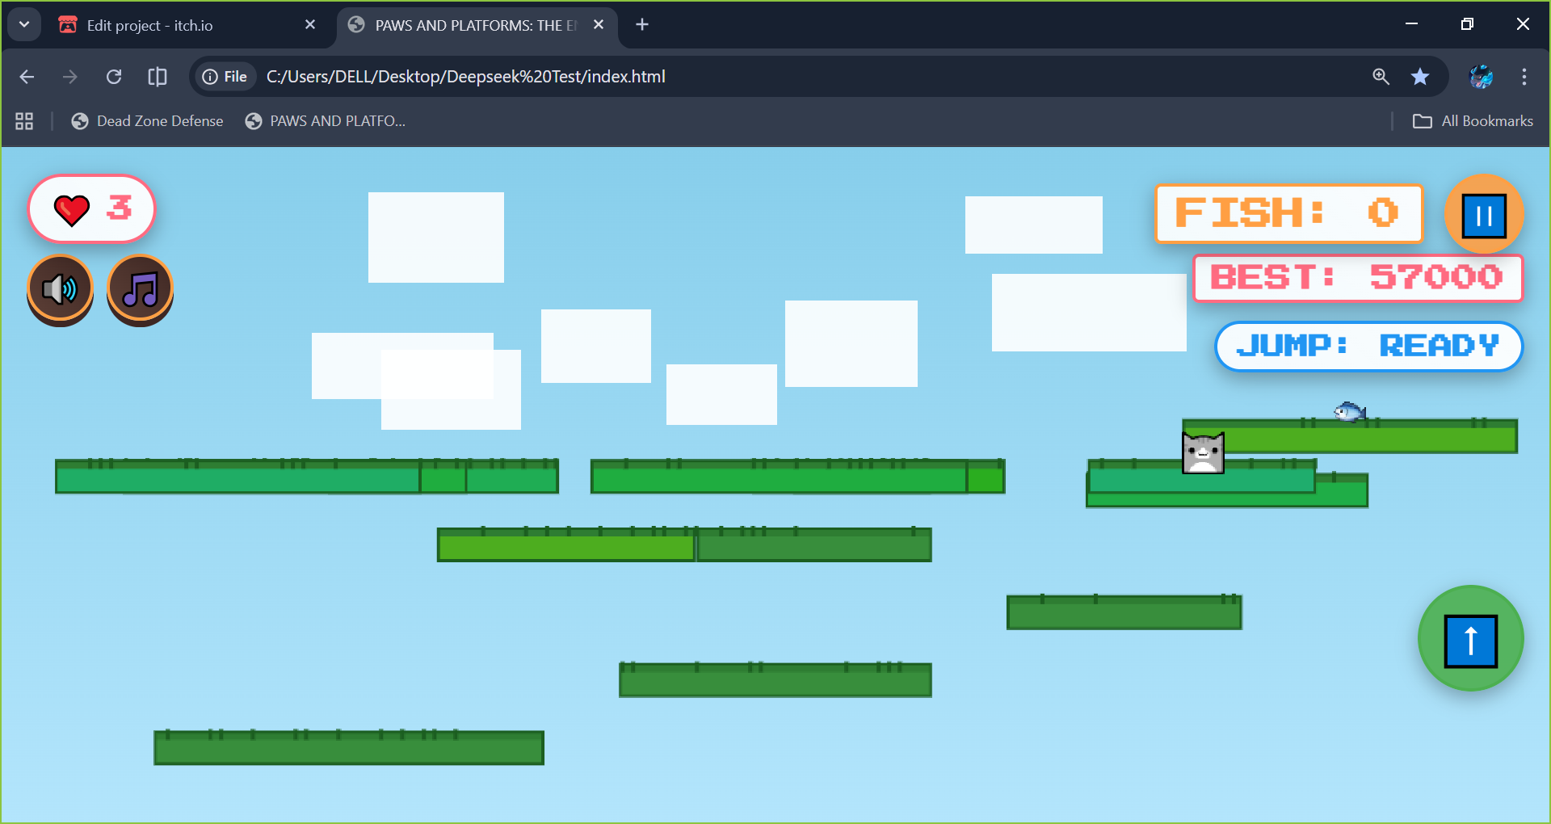Open the Dead Zone Defense bookmark
This screenshot has width=1551, height=824.
coord(148,121)
